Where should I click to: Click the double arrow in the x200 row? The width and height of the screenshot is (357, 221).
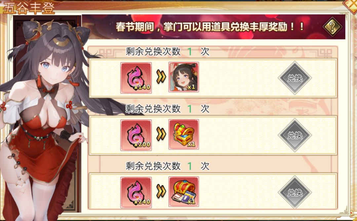pos(161,134)
